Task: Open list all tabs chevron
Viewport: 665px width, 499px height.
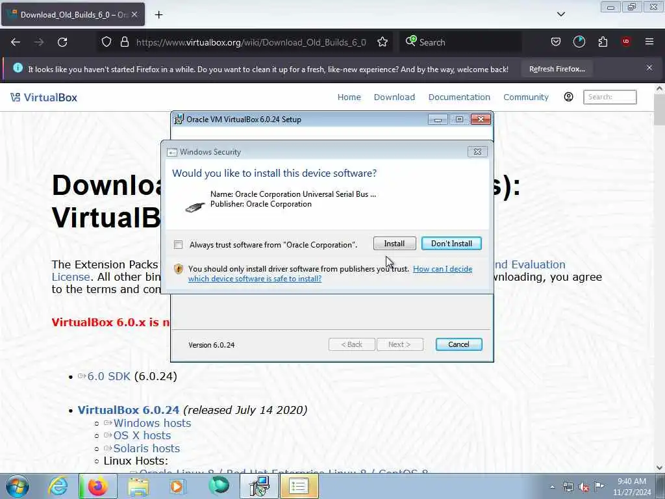Action: tap(560, 14)
